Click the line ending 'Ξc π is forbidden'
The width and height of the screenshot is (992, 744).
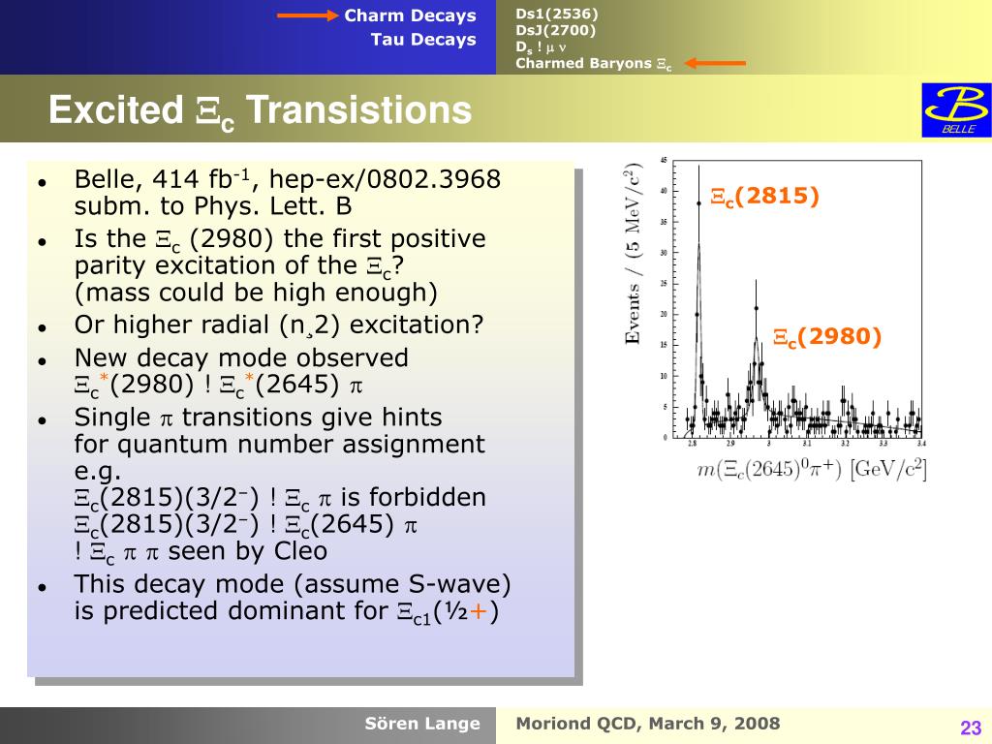[280, 498]
